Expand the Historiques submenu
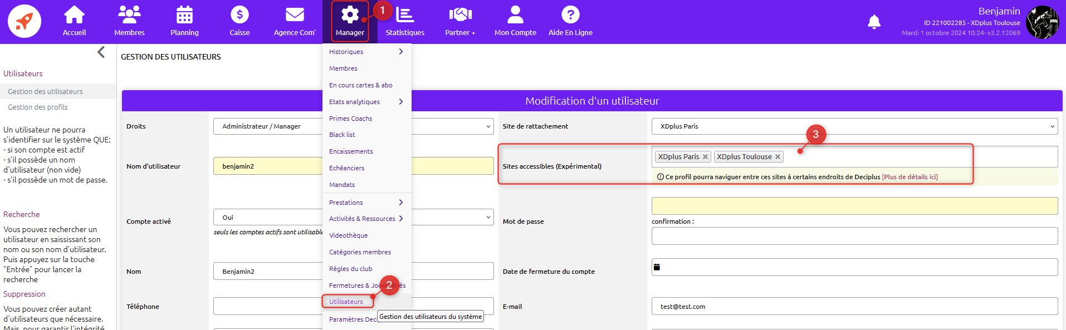 [400, 52]
